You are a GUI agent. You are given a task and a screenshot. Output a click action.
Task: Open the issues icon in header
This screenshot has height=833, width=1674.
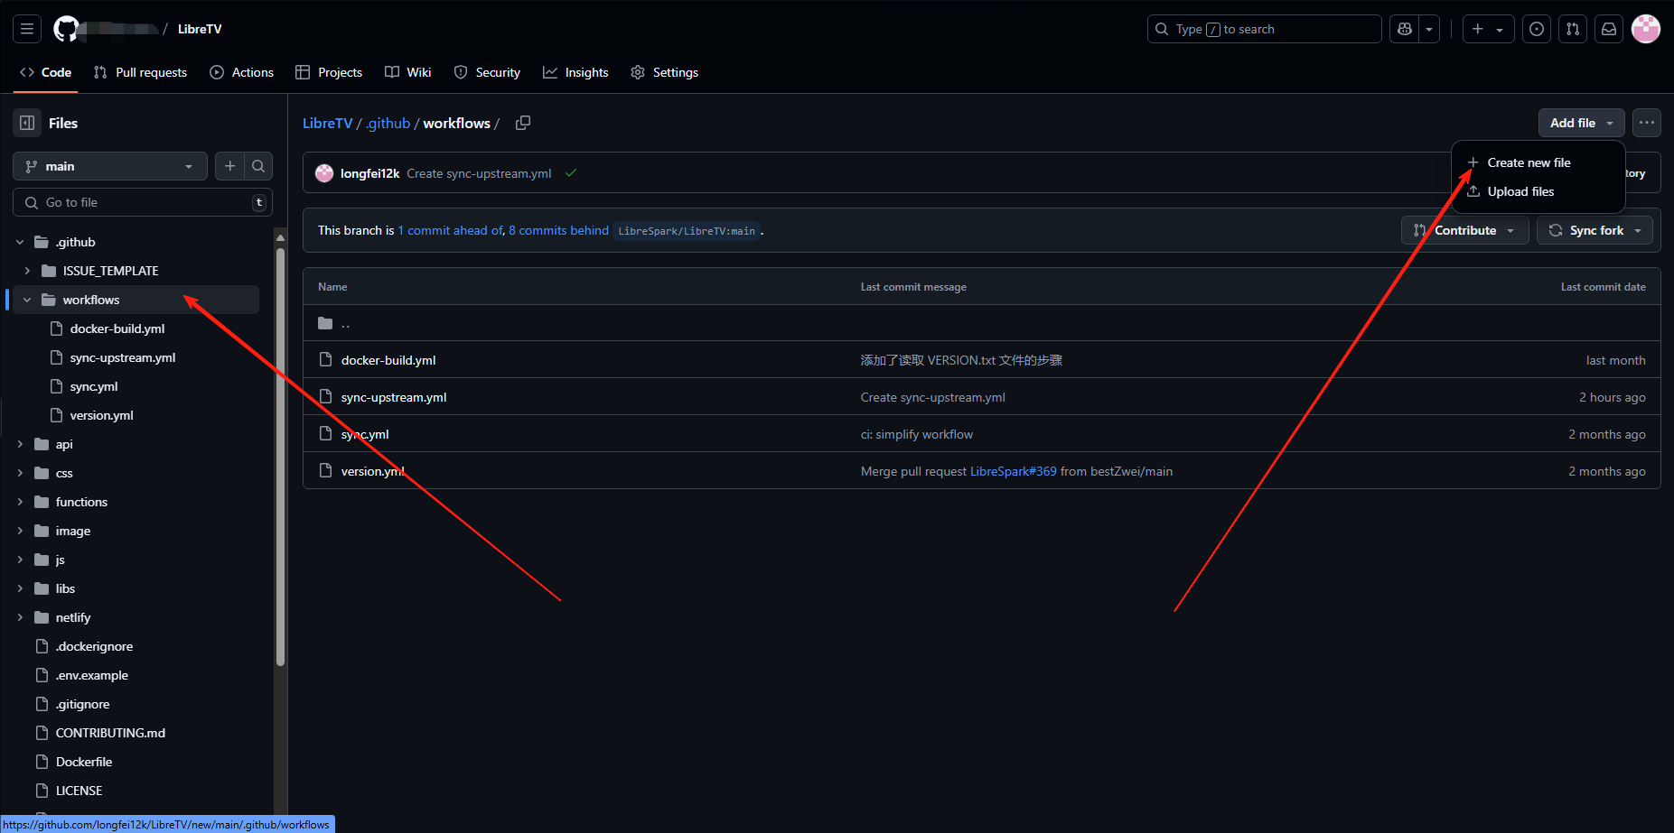(x=1537, y=29)
